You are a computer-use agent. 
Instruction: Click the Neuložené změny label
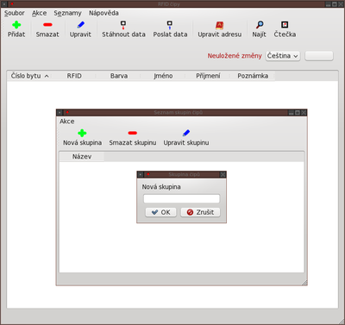click(x=235, y=56)
